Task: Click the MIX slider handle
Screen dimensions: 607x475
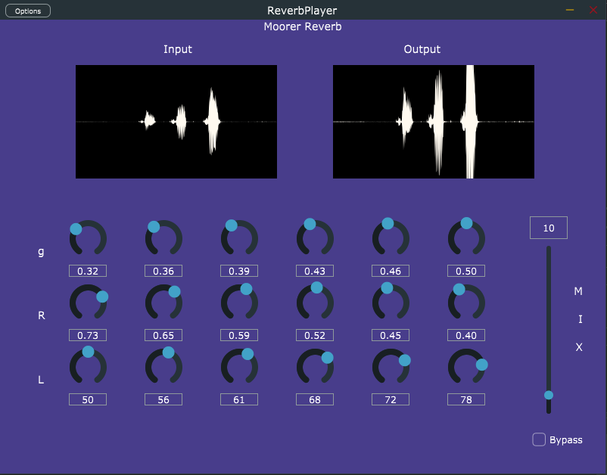Action: (549, 395)
